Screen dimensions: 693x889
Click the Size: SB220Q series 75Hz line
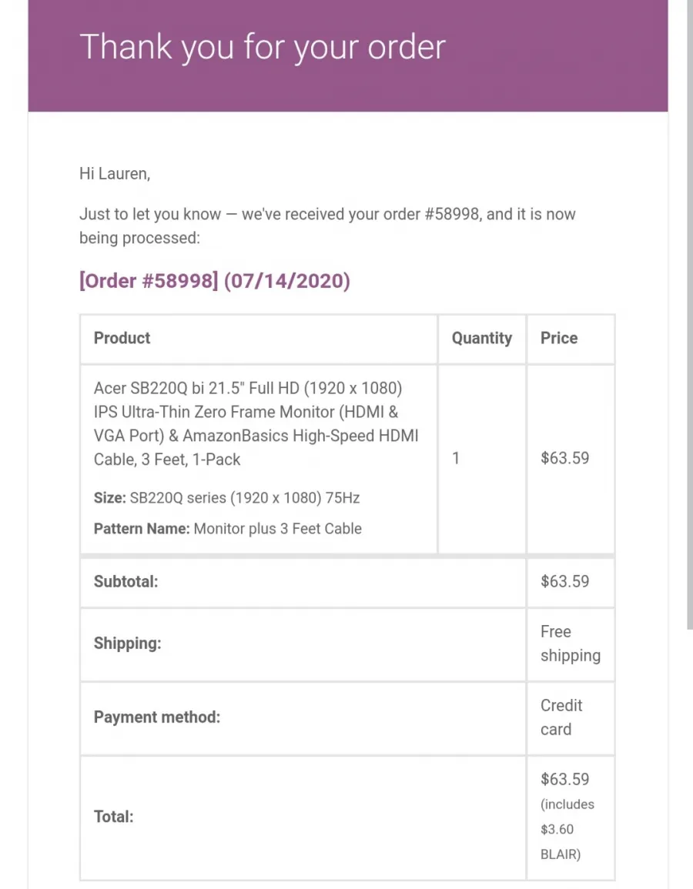click(x=226, y=498)
